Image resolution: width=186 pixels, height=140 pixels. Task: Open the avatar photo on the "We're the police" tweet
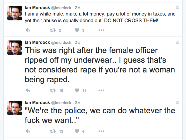15,108
